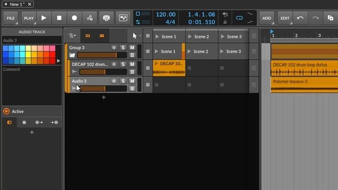Viewport: 338px width, 190px height.
Task: Stop clips on Audio 3 track
Action: (x=148, y=84)
